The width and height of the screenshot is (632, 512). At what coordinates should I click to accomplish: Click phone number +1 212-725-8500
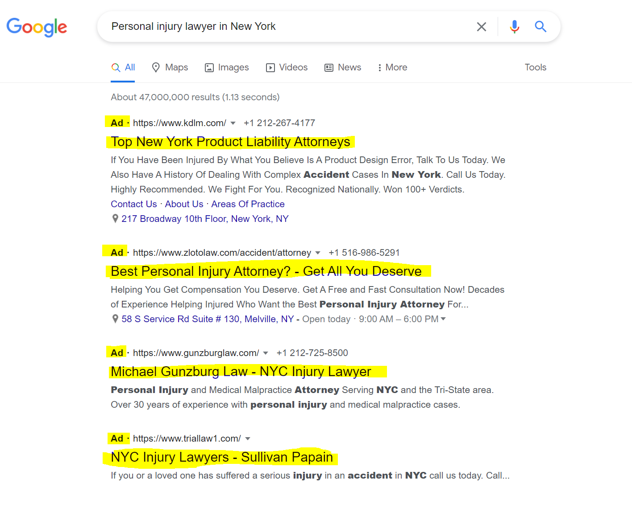click(x=312, y=353)
